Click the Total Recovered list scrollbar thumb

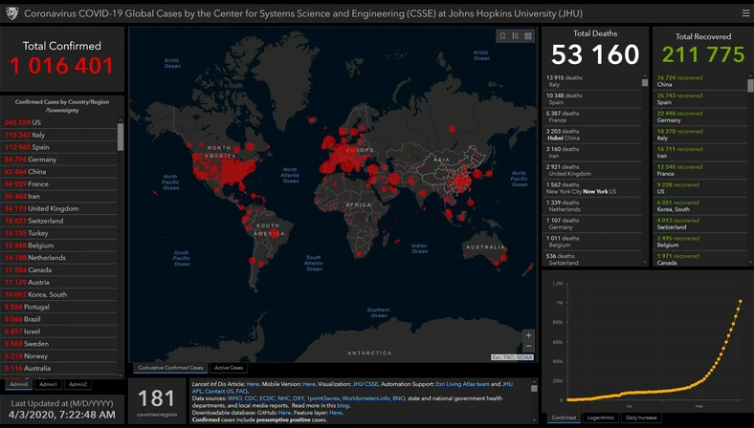pos(750,85)
